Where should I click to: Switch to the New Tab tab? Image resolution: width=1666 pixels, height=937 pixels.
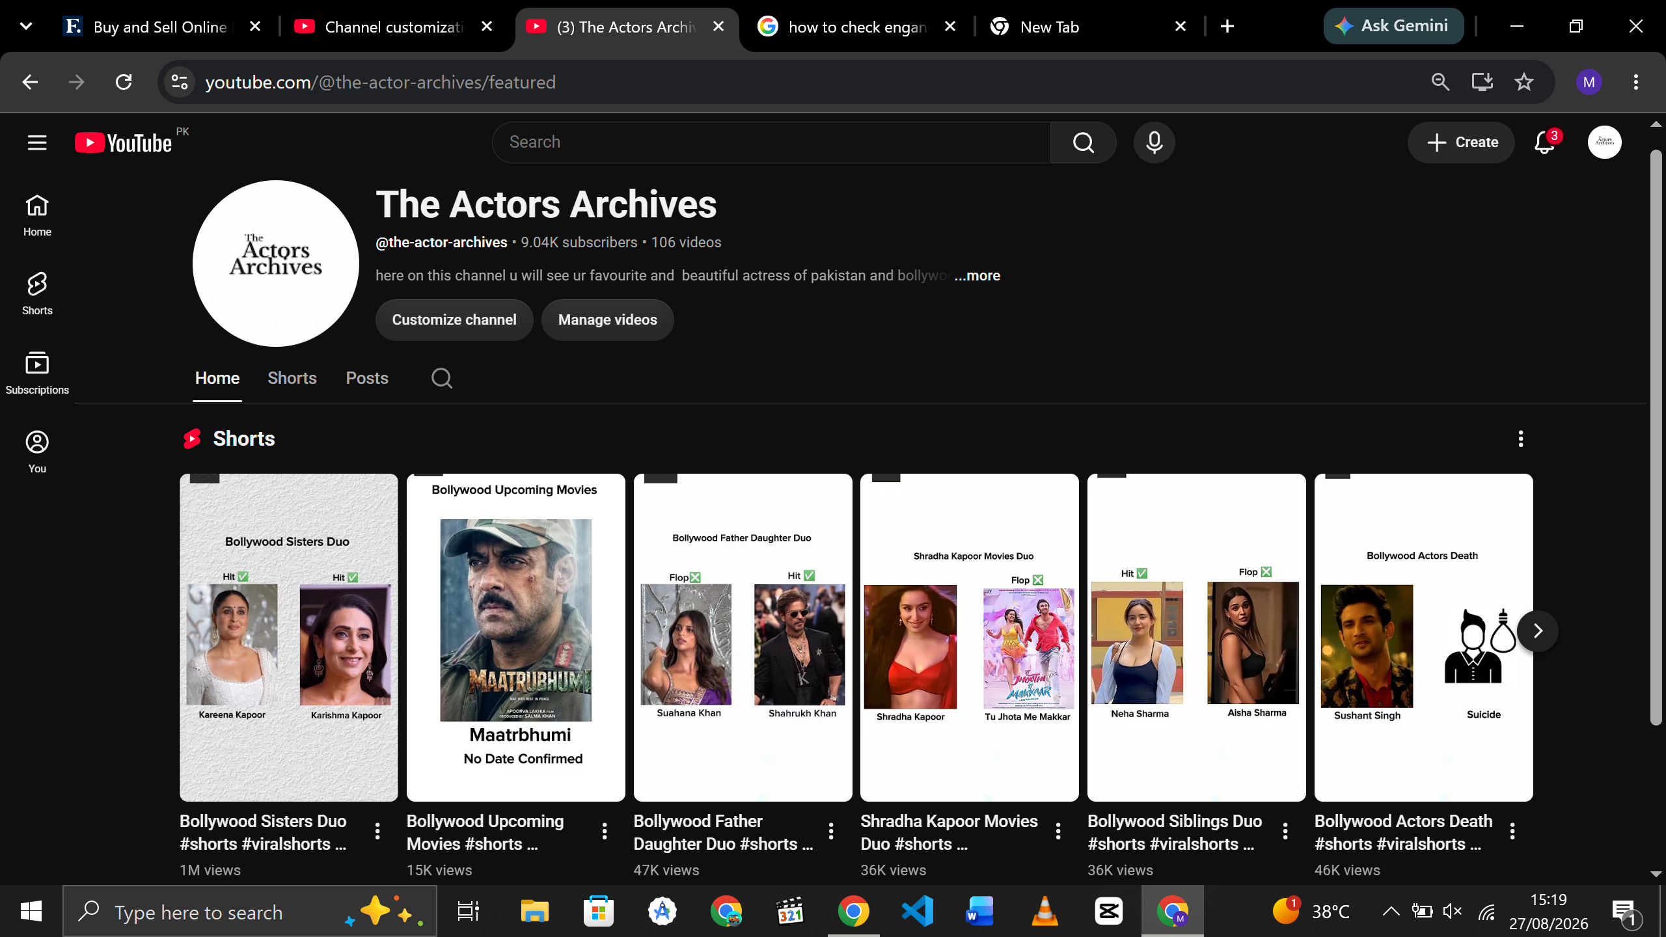click(1088, 27)
